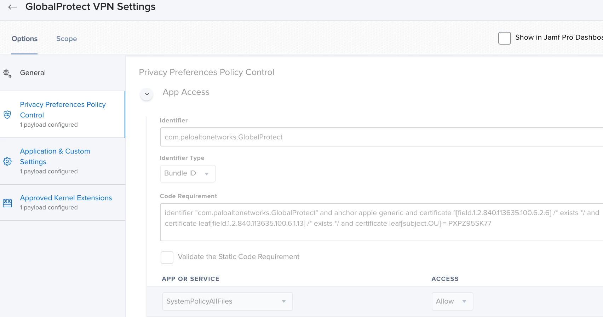Switch to the Options tab
Screen dimensions: 603x317
coord(24,39)
